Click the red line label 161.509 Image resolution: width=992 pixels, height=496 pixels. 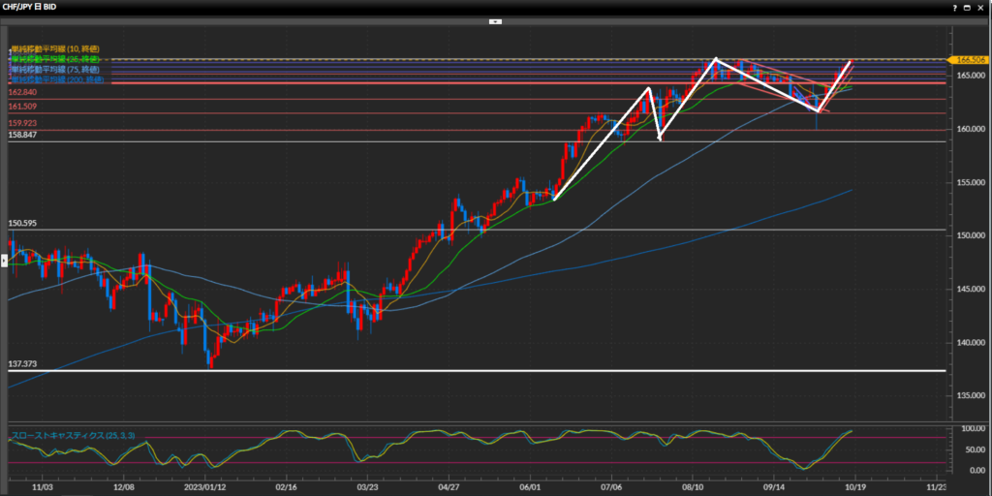(22, 106)
